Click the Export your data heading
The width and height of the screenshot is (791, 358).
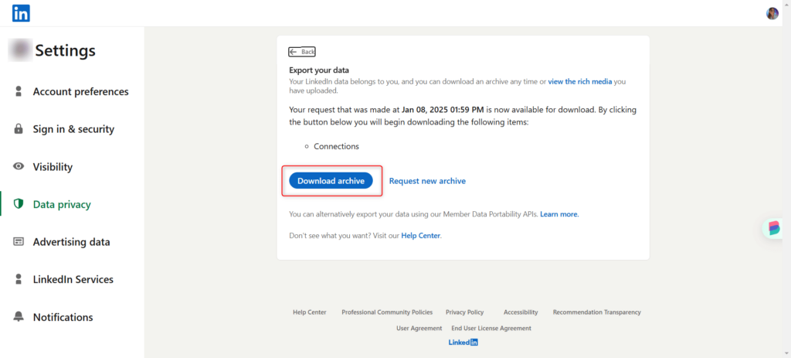(319, 70)
